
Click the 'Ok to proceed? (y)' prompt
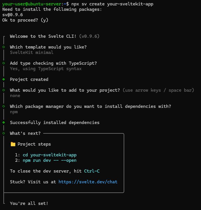click(25, 20)
